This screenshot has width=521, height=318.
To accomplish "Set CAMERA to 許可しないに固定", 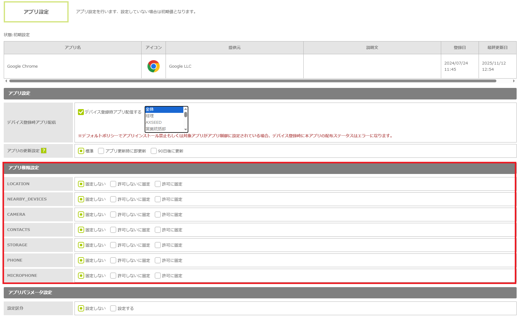I will (113, 214).
